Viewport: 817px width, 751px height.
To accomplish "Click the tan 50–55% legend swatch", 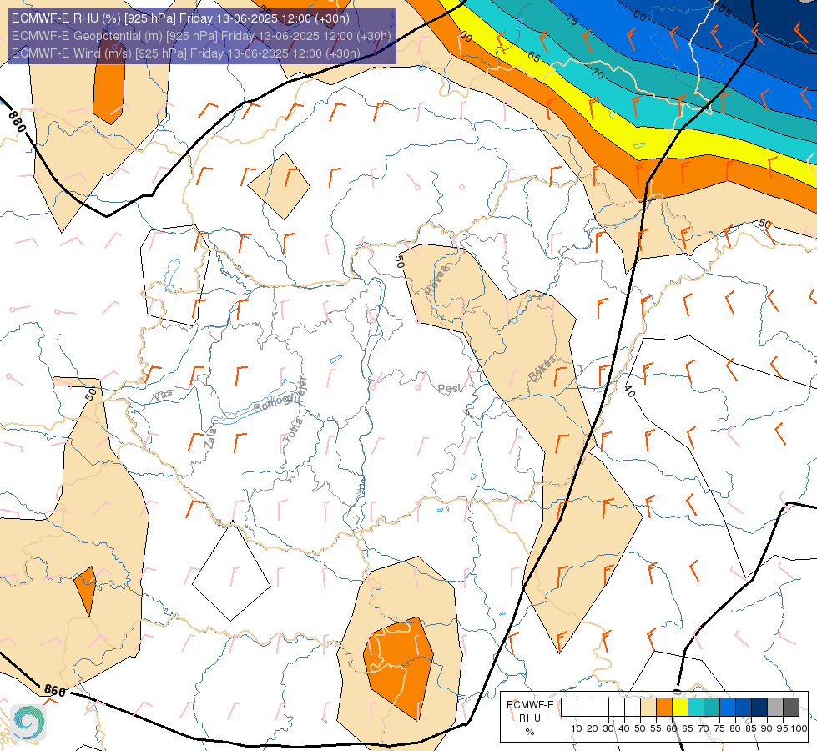I will click(x=648, y=708).
